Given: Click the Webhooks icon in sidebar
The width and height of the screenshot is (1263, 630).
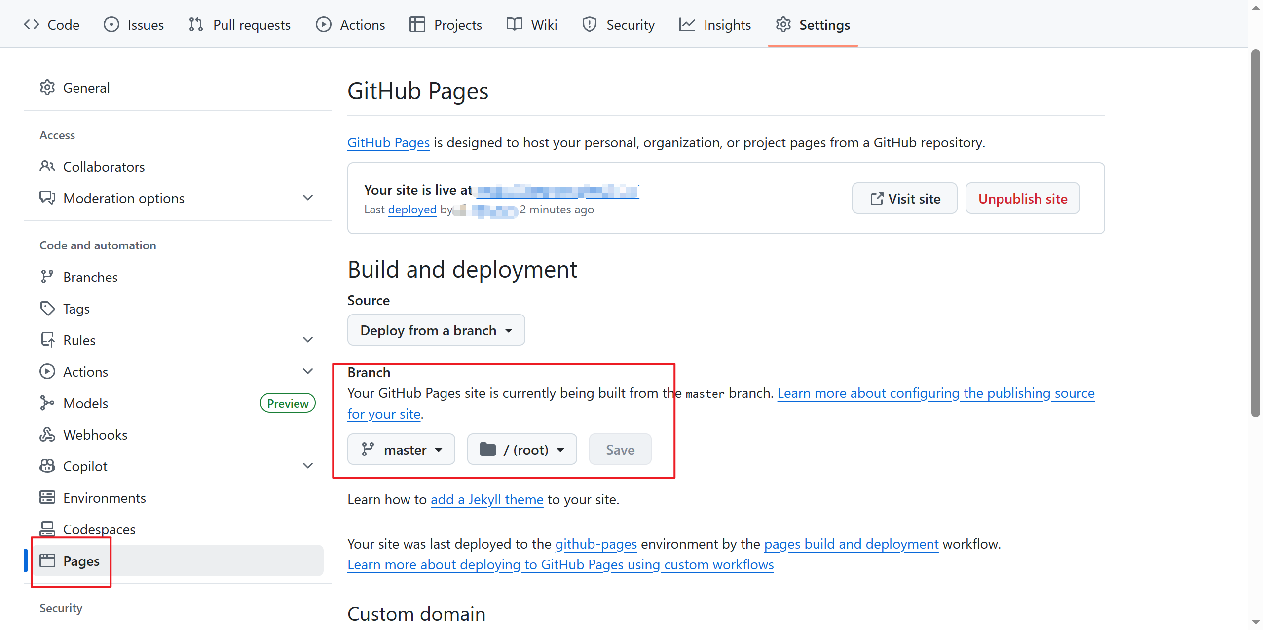Looking at the screenshot, I should [x=47, y=434].
